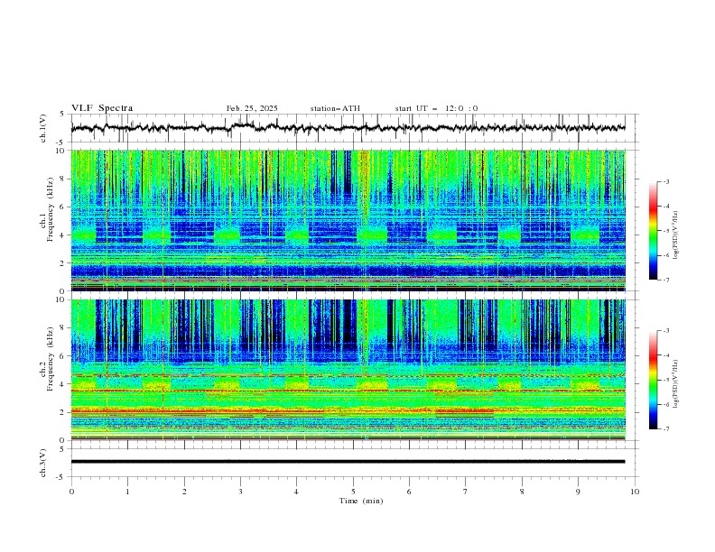Click the "station=ATH" label
Screen dimensions: 715x552
[335, 108]
